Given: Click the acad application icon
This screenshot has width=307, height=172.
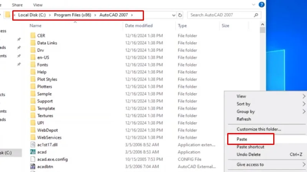Looking at the screenshot, I should [x=33, y=152].
